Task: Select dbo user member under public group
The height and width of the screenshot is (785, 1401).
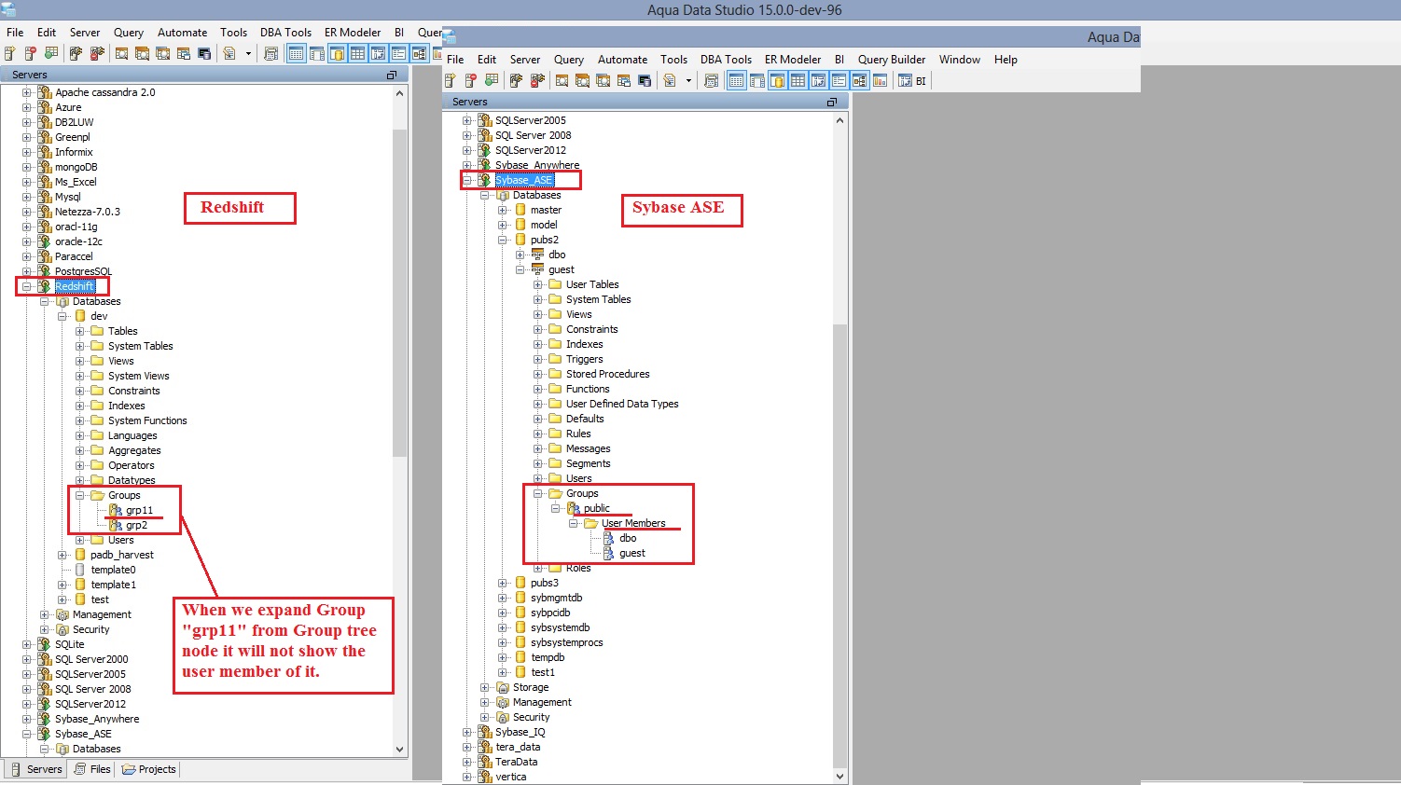Action: [x=628, y=538]
